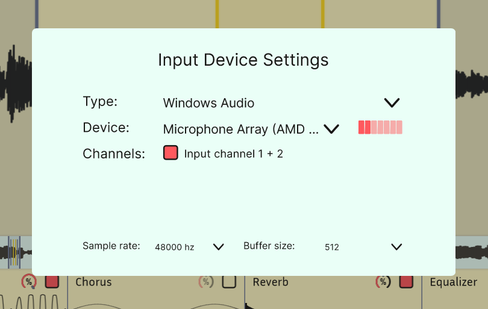Click the Chorus percent mix knob icon

click(x=206, y=282)
